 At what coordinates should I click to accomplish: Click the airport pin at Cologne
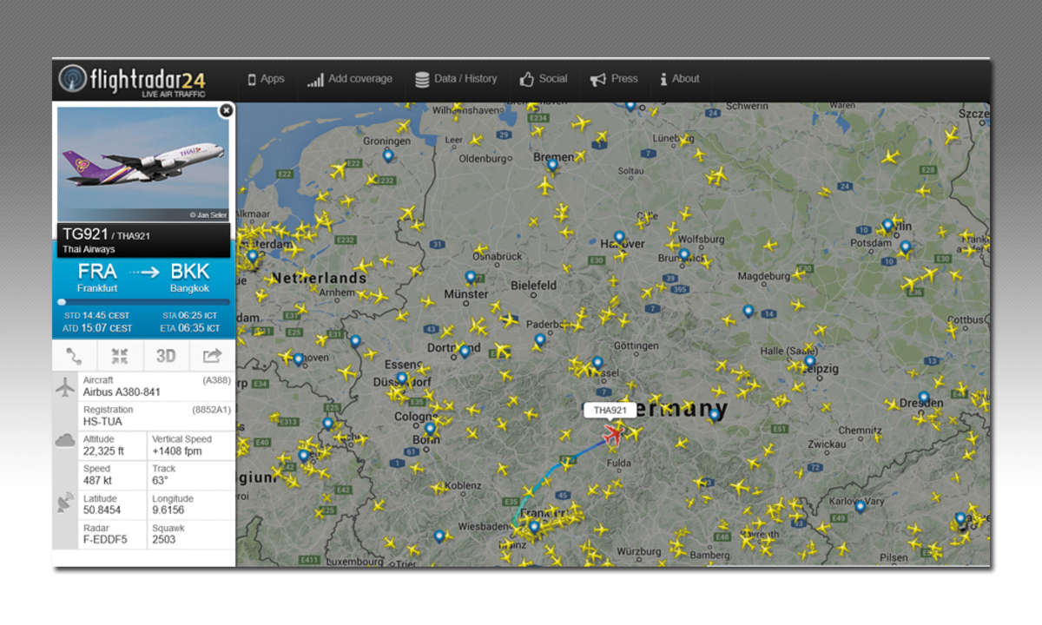[x=430, y=428]
